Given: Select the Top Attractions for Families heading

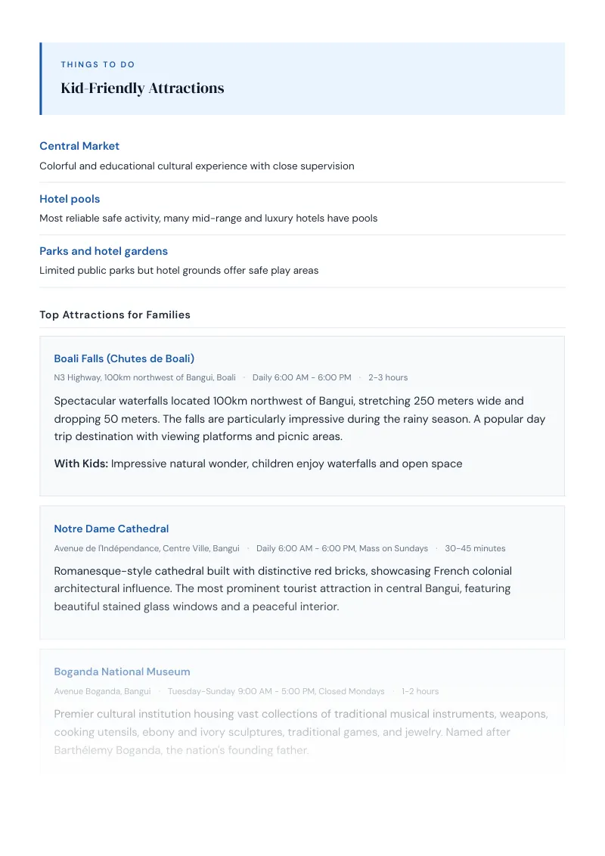Looking at the screenshot, I should pos(115,315).
